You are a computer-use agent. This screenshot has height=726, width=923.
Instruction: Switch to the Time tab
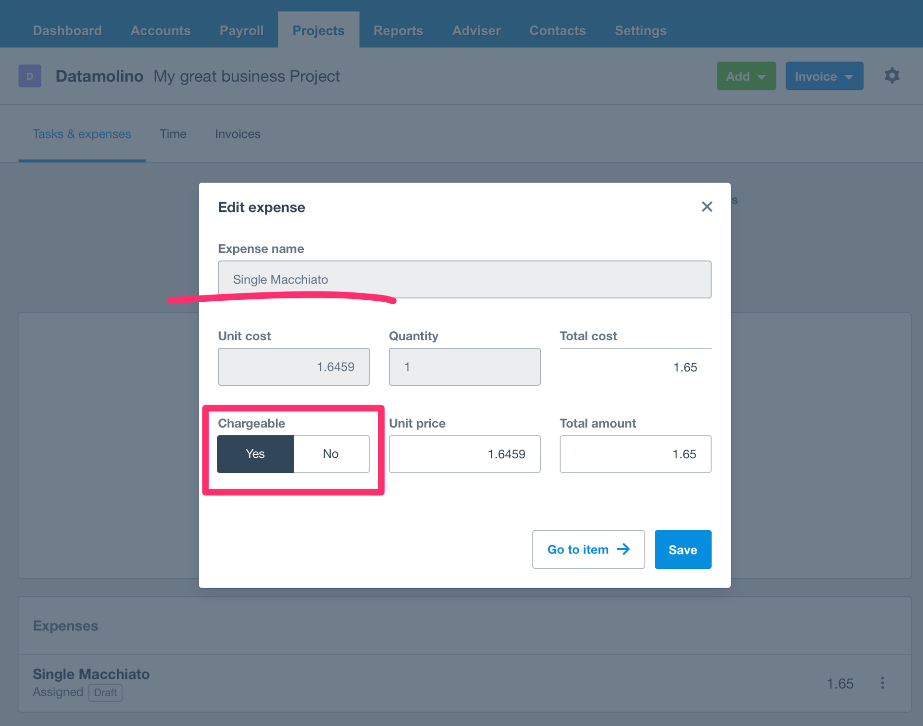click(x=173, y=134)
